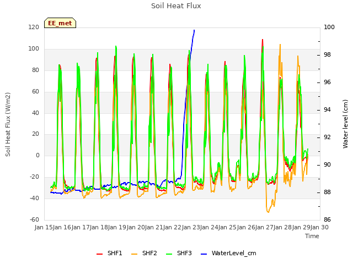The height and width of the screenshot is (264, 353).
Task: Toggle the SHF3 legend entry
Action: coord(179,253)
